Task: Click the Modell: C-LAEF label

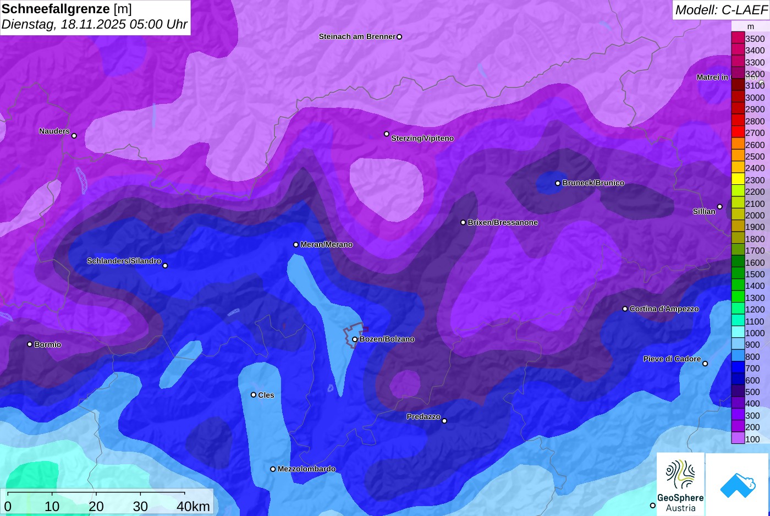Action: click(721, 9)
